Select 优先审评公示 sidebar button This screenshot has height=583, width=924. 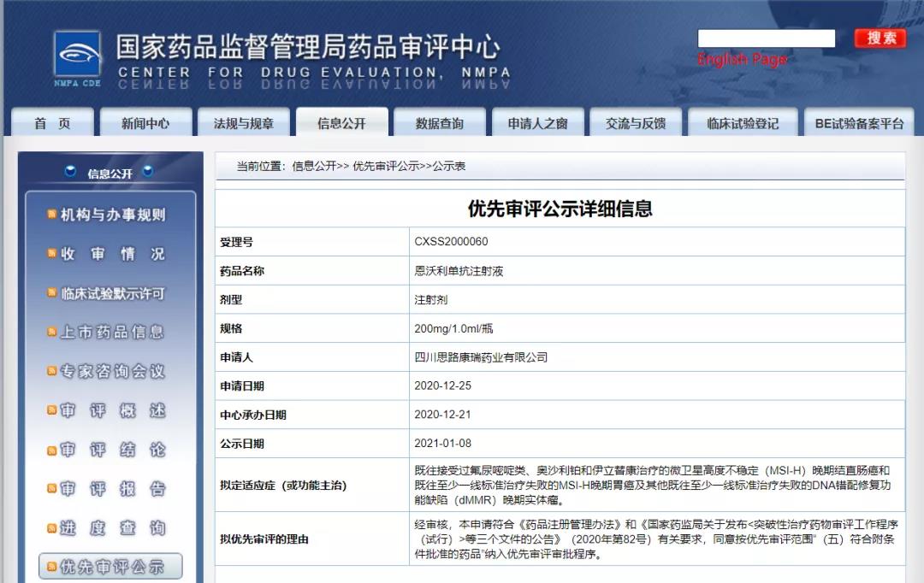point(110,567)
